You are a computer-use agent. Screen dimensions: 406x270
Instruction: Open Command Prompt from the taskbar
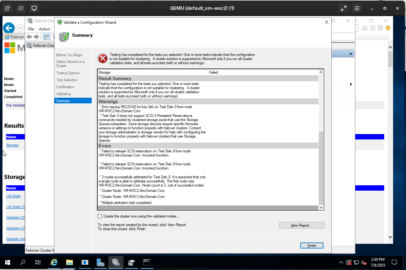pyautogui.click(x=147, y=262)
